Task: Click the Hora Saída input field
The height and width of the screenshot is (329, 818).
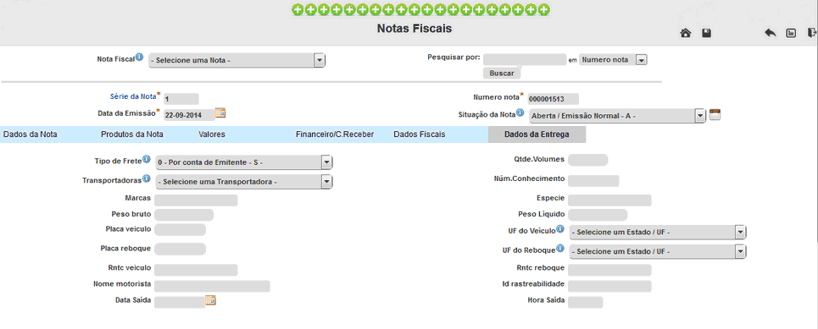Action: point(586,303)
